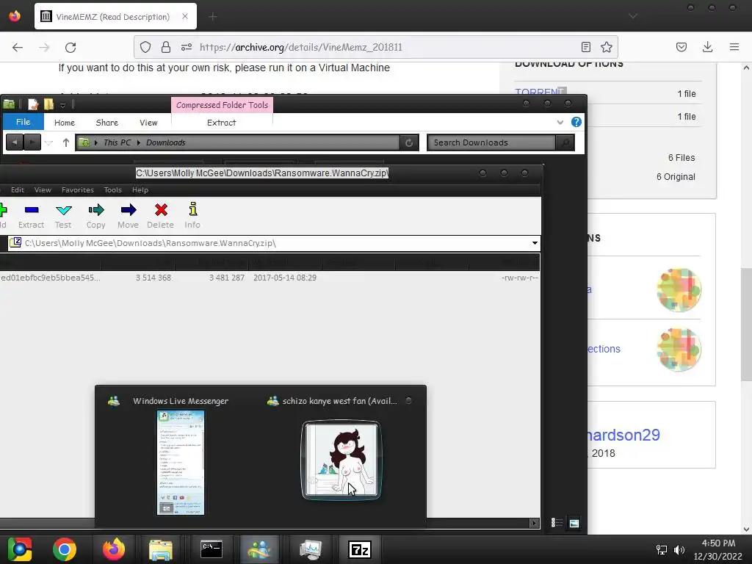Image resolution: width=752 pixels, height=564 pixels.
Task: Go back in Firefox history
Action: click(x=18, y=47)
